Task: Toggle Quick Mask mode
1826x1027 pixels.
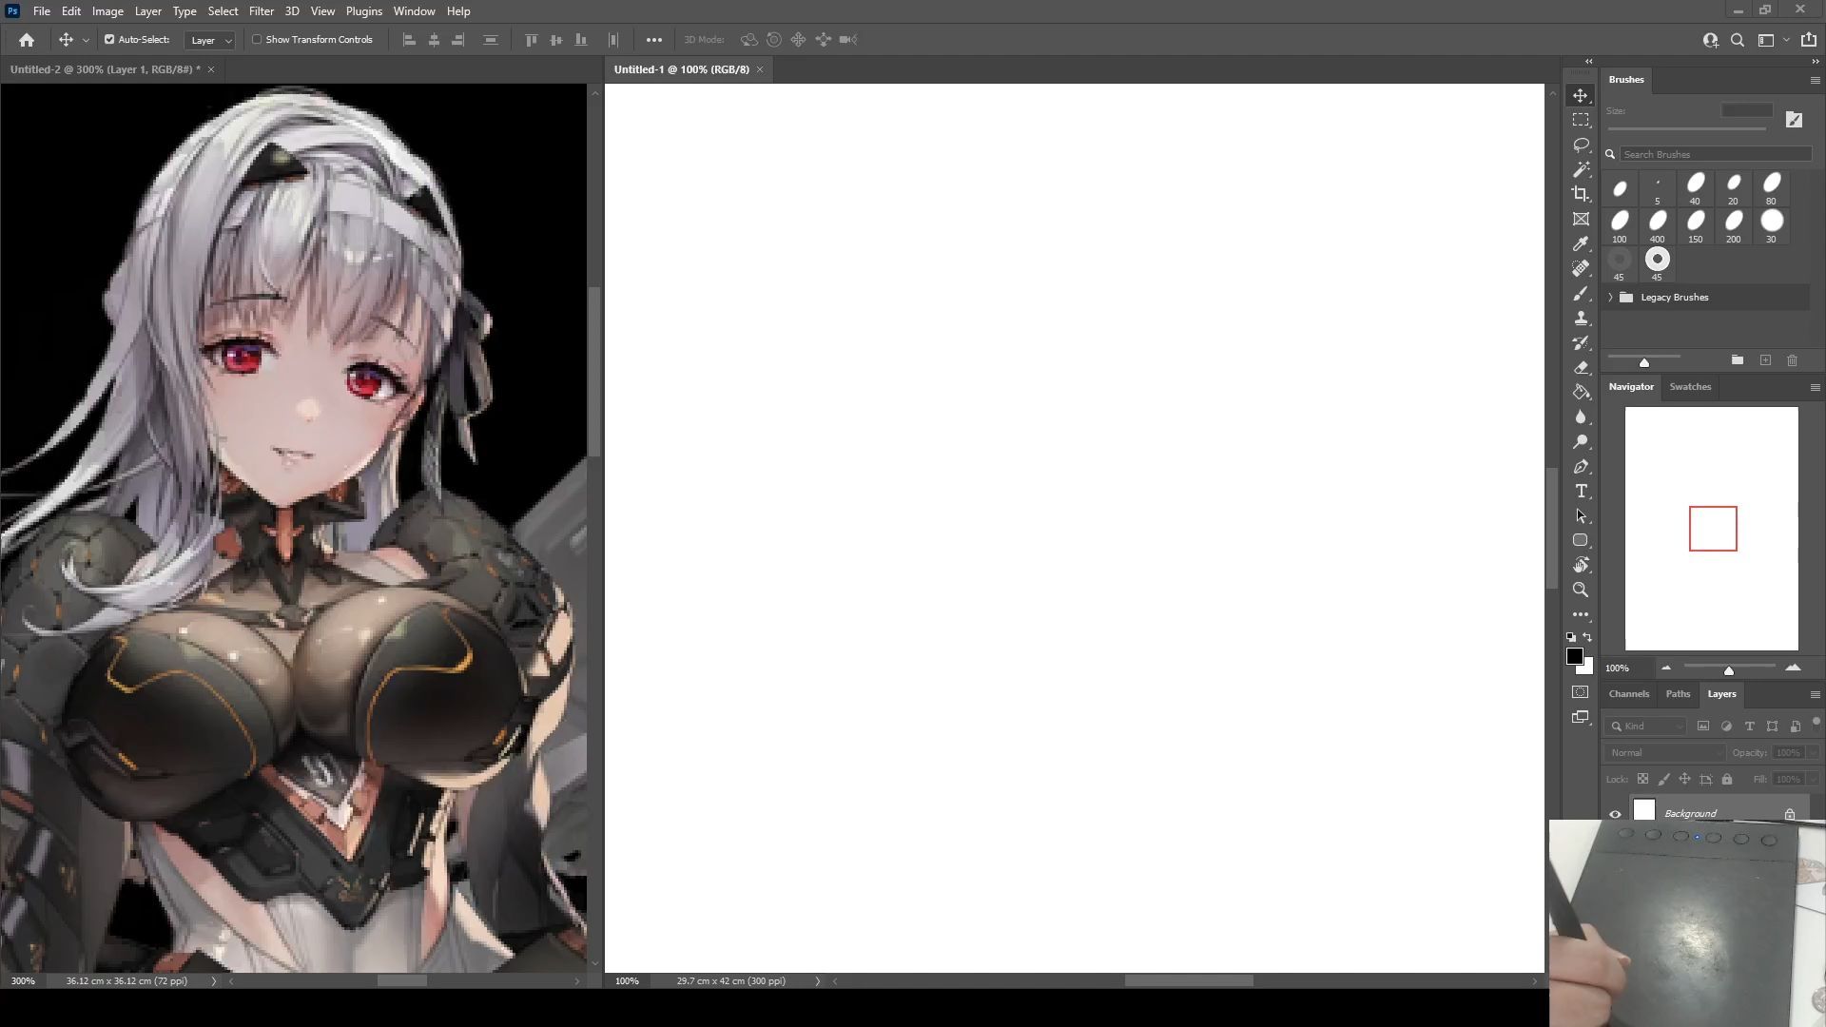Action: 1581,692
